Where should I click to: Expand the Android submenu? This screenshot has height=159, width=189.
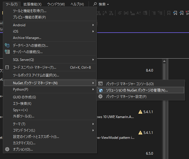tap(93, 25)
